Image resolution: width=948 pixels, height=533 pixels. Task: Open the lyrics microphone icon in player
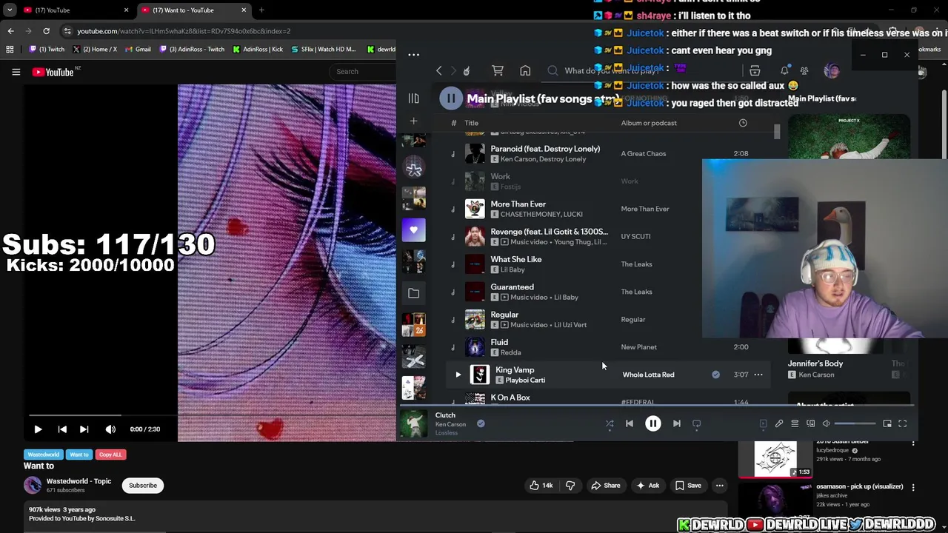[x=779, y=424]
